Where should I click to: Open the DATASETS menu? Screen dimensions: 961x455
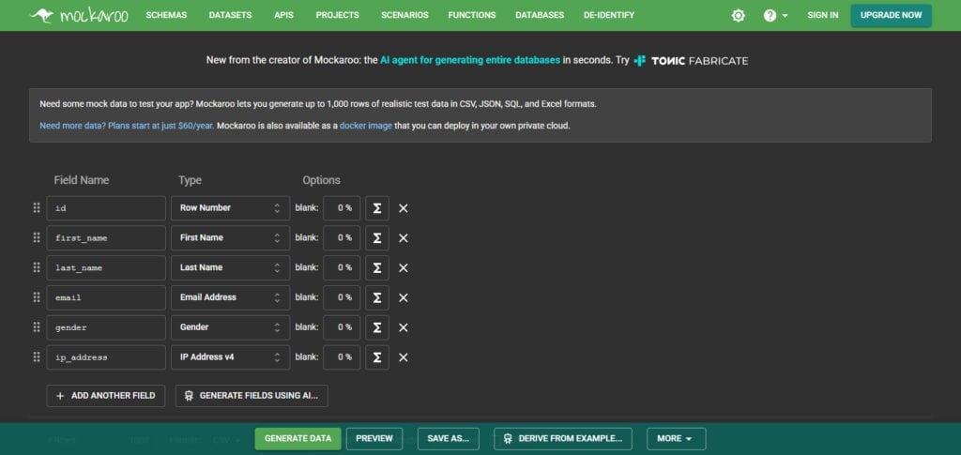tap(231, 15)
